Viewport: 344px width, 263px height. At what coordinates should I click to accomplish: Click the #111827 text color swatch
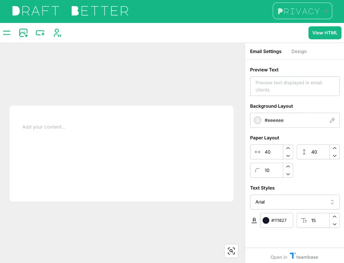266,220
